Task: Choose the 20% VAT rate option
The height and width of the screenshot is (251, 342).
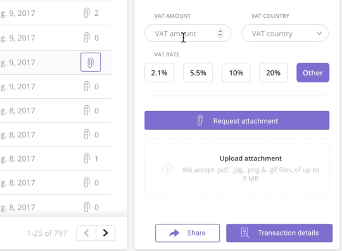Action: (274, 73)
